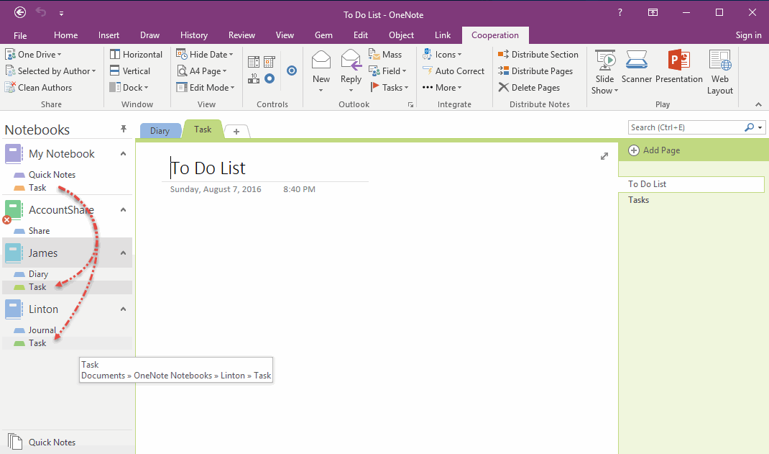Click the solid blue ring control beside the spinner
The width and height of the screenshot is (769, 454).
click(x=270, y=78)
